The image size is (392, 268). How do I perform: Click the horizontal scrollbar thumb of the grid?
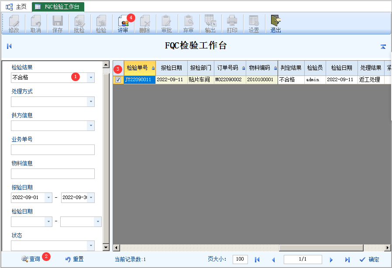click(321, 248)
